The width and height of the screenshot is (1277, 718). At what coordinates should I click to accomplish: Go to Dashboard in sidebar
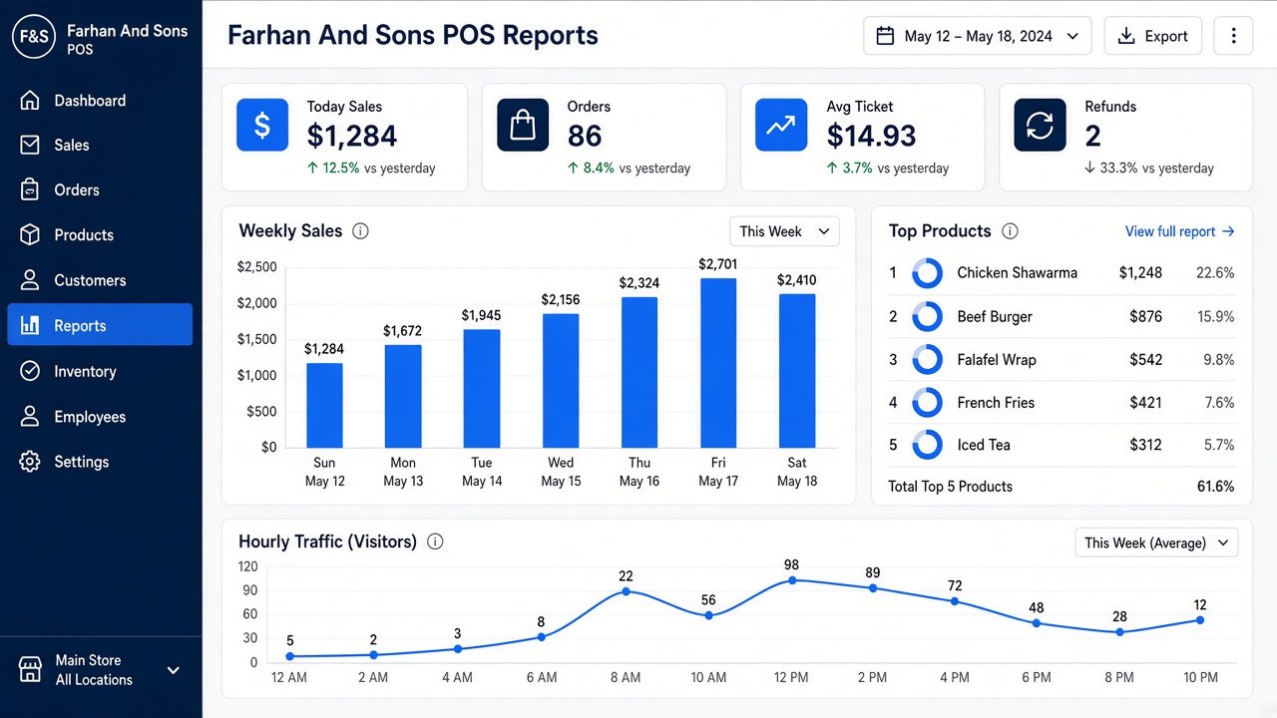click(x=100, y=101)
